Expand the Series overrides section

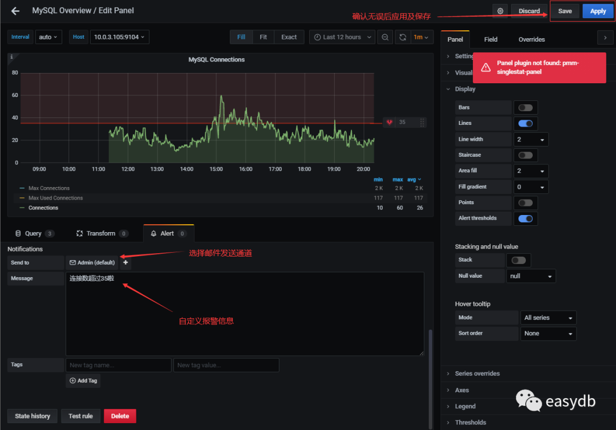[x=477, y=374]
